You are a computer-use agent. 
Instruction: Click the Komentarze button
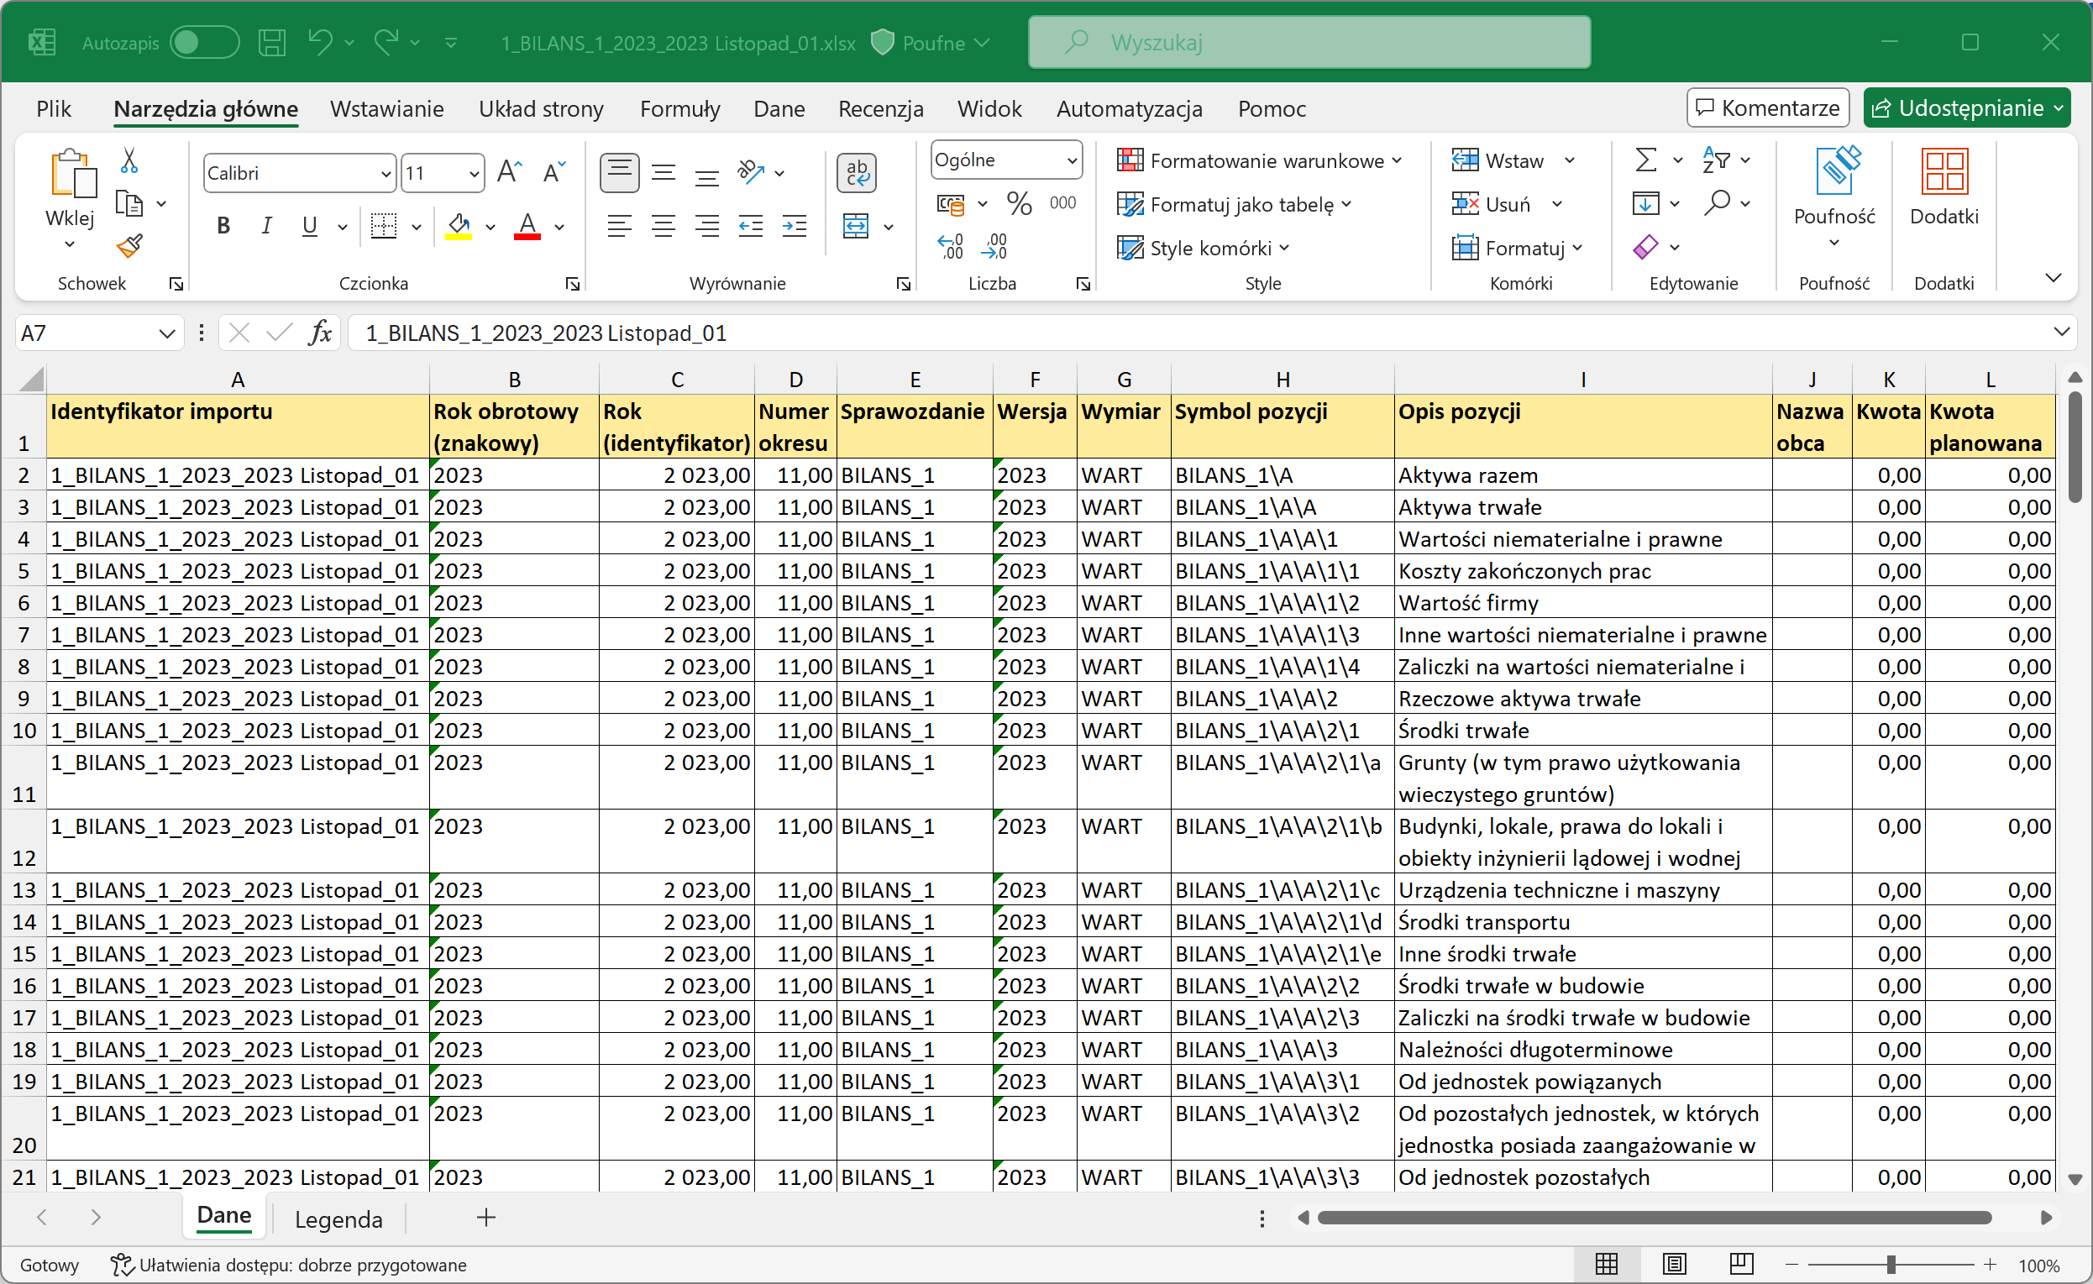click(1768, 107)
